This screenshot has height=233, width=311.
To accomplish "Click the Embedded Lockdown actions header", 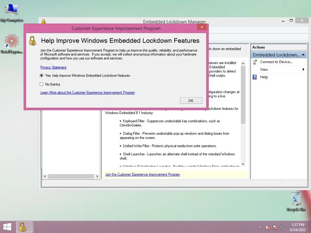I will [279, 55].
